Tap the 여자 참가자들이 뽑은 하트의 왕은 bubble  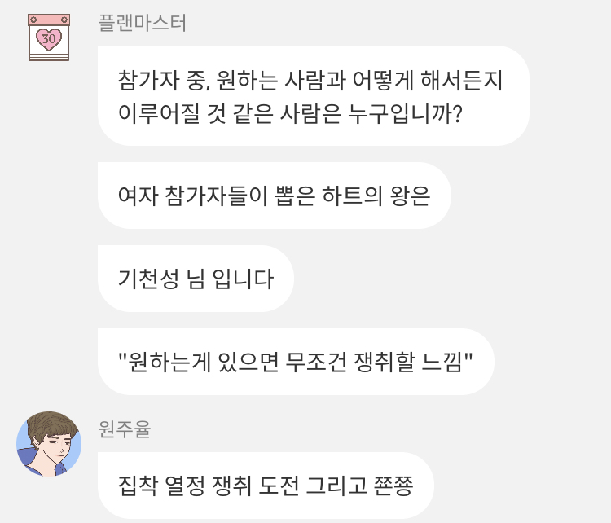[275, 196]
